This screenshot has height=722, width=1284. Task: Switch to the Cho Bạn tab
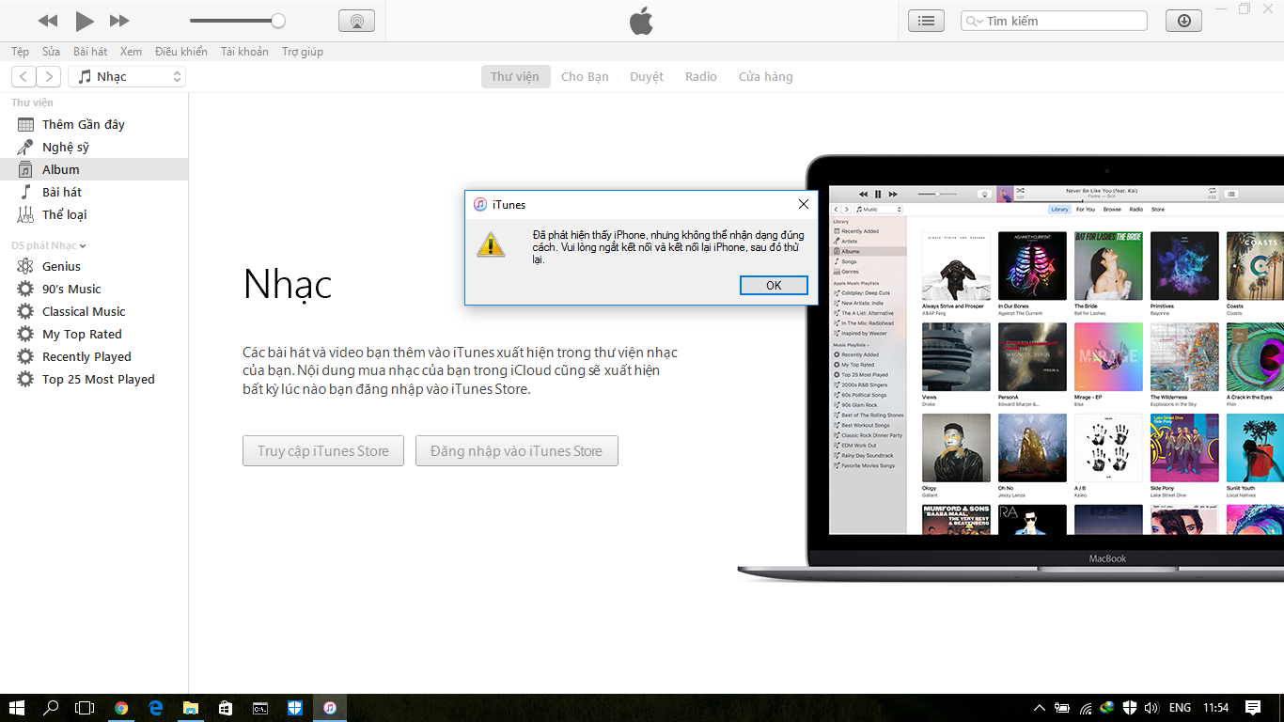point(585,77)
